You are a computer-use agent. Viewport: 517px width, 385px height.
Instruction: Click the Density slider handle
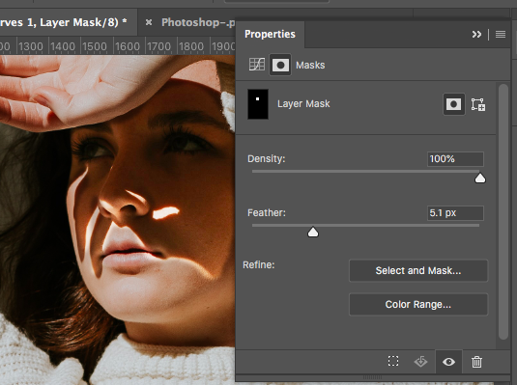click(480, 179)
